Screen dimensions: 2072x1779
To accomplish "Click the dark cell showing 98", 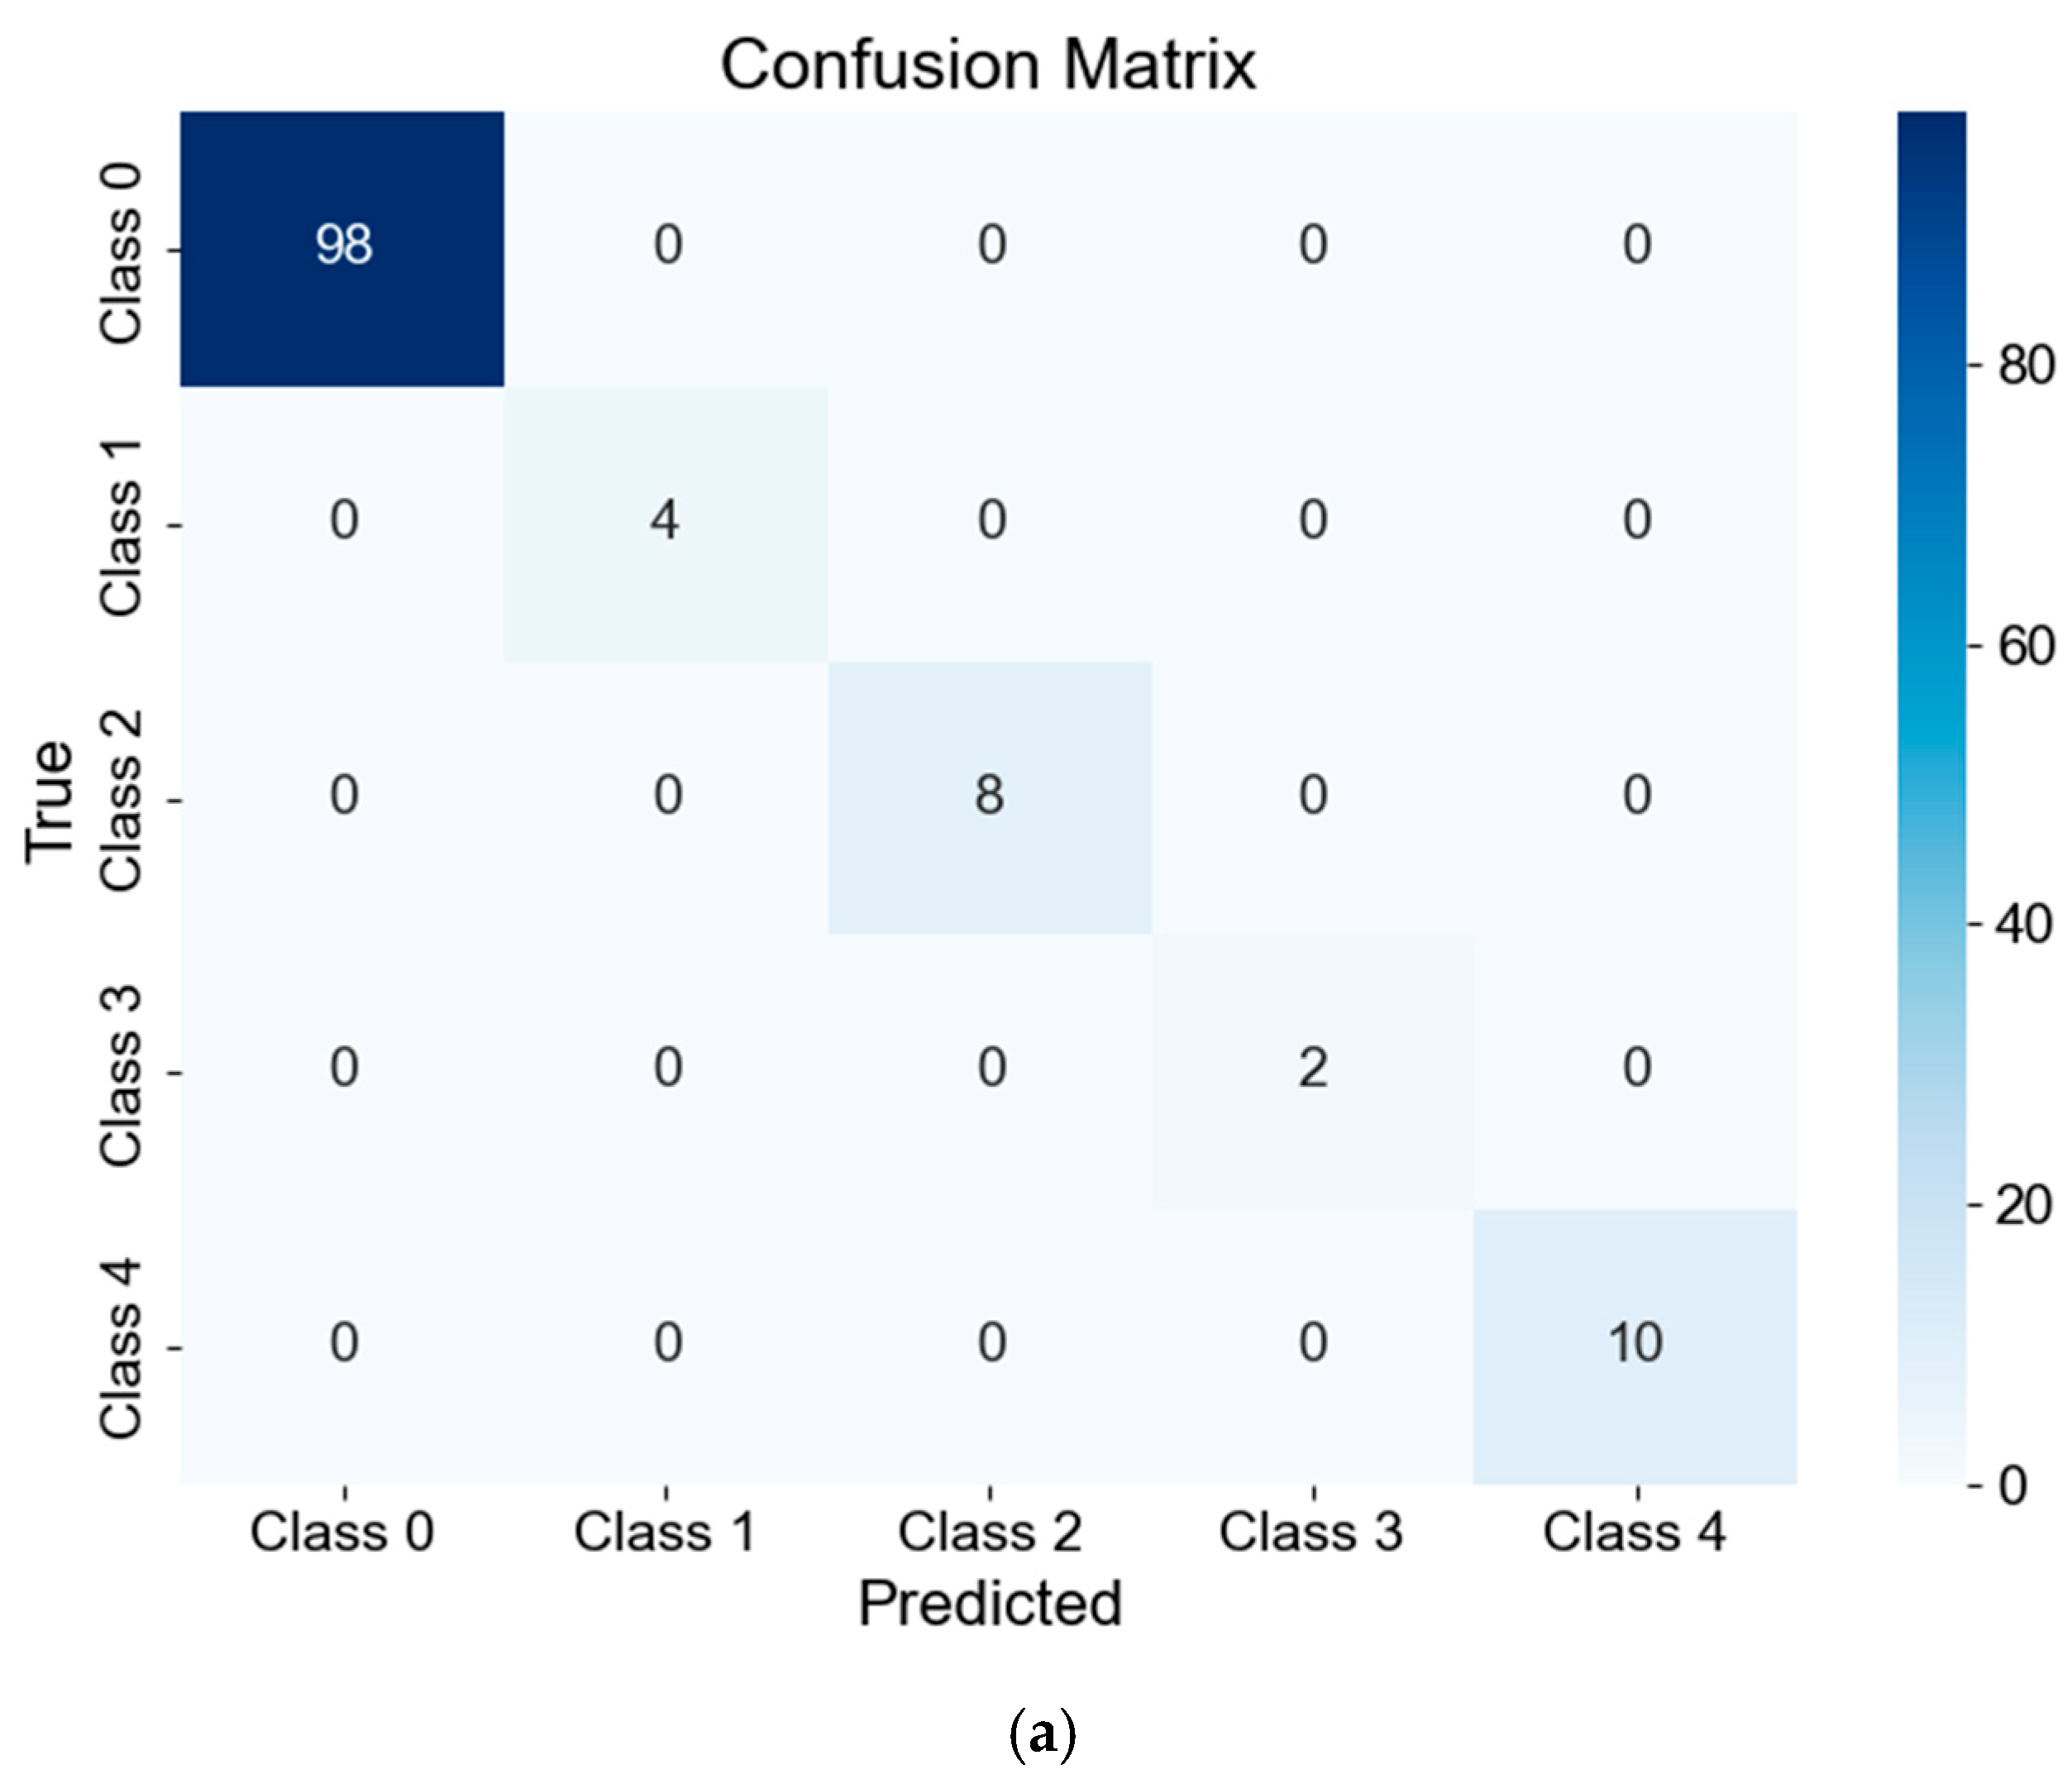I will point(343,246).
